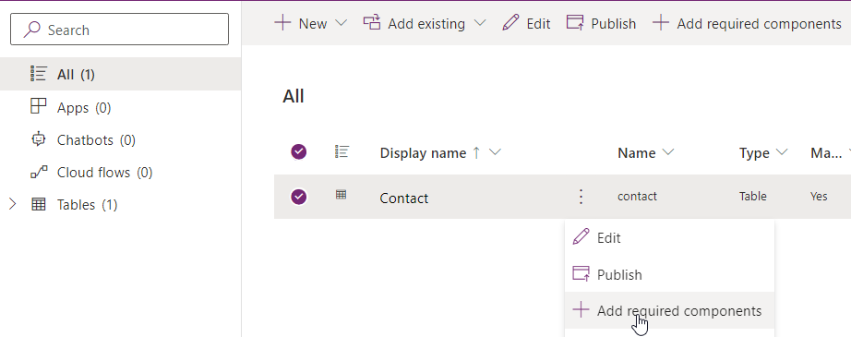Open Contact row vertical ellipsis menu
The height and width of the screenshot is (337, 851).
point(581,197)
